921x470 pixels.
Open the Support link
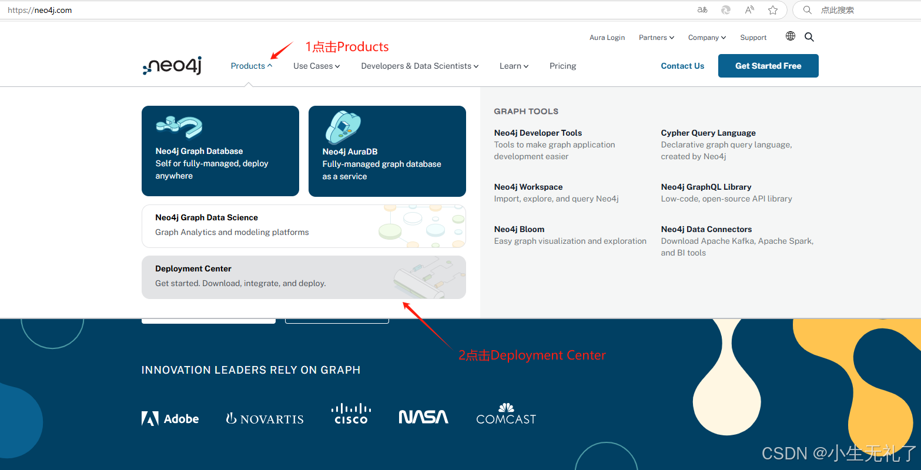[x=753, y=38]
